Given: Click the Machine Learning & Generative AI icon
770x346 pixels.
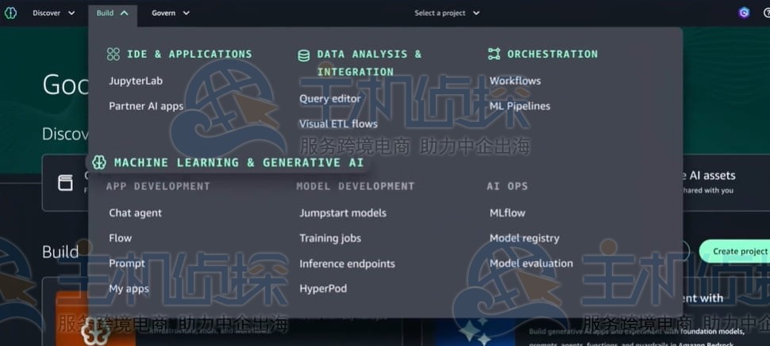Looking at the screenshot, I should tap(99, 162).
